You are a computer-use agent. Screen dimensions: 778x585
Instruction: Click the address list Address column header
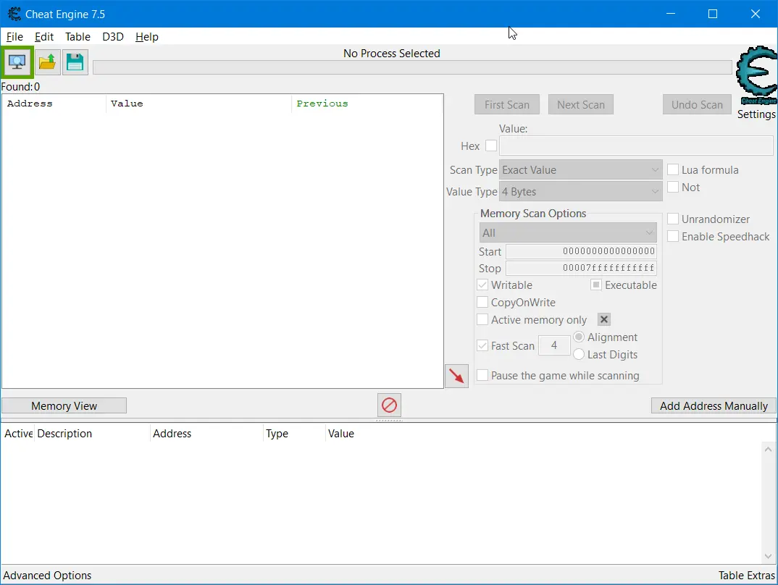tap(206, 433)
